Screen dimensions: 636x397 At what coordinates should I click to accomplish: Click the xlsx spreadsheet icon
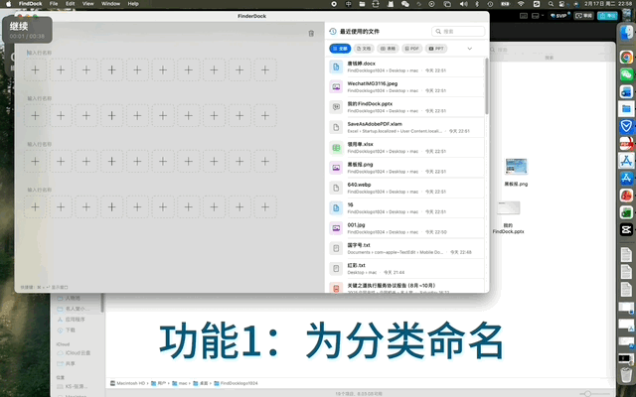[336, 148]
